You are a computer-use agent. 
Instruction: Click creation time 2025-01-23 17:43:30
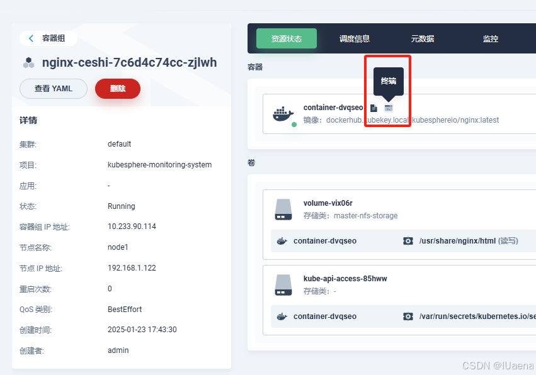tap(142, 330)
